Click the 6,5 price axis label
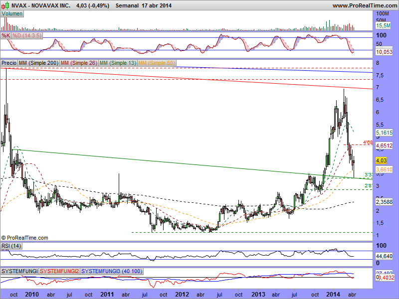 click(x=380, y=100)
